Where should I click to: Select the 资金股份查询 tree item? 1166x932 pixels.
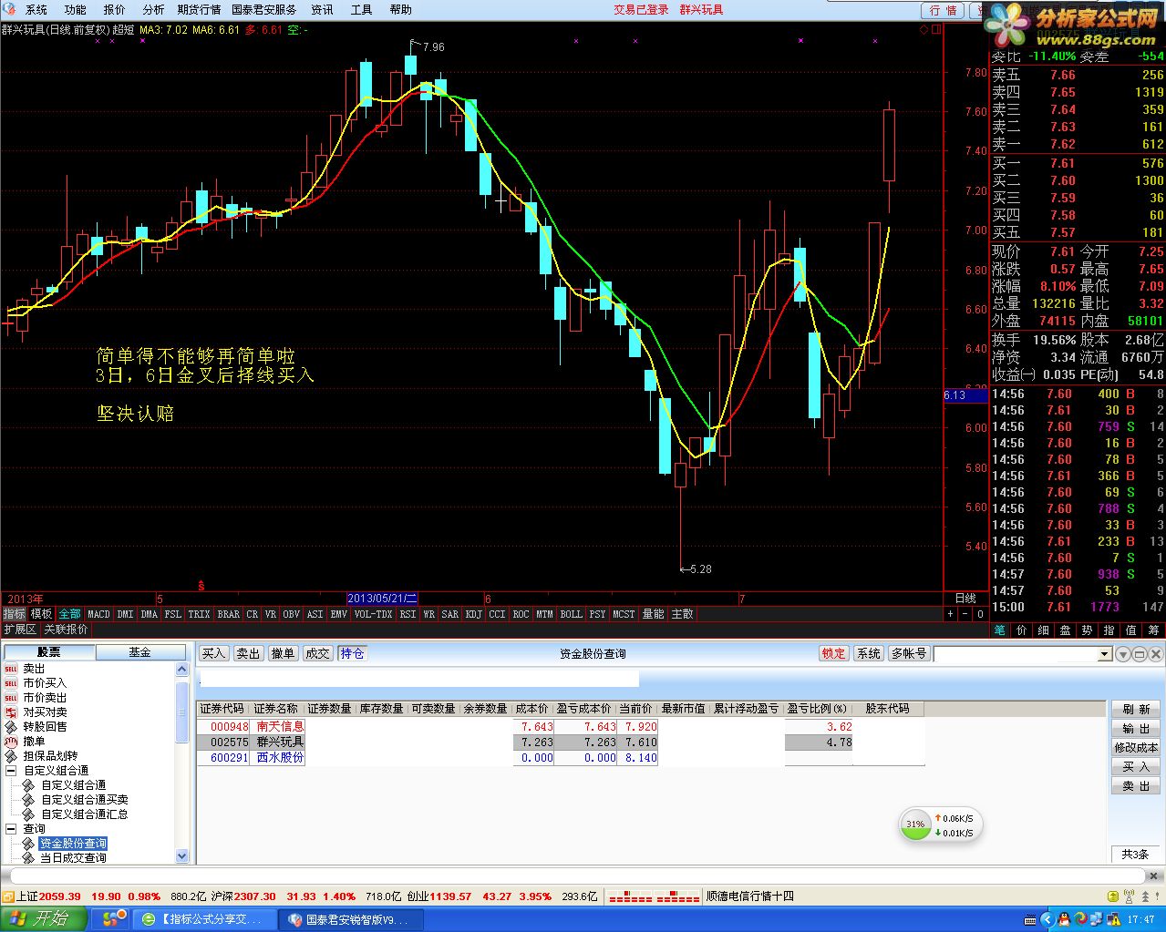click(73, 844)
